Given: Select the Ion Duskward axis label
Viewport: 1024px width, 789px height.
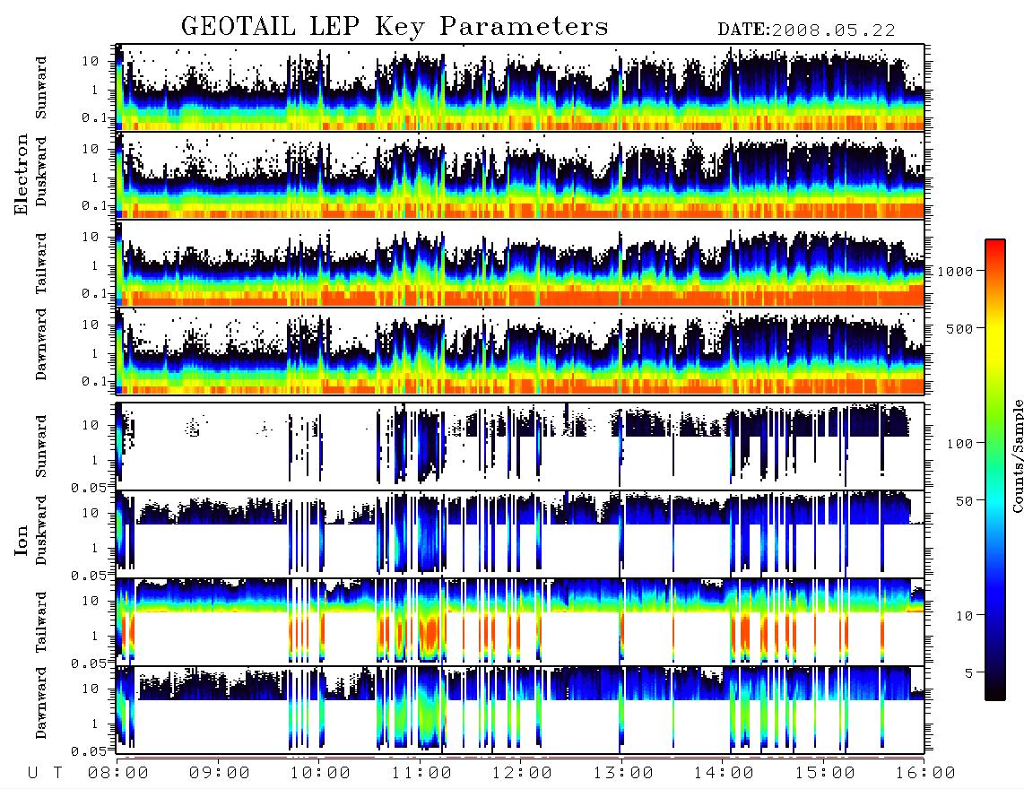Looking at the screenshot, I should point(41,531).
